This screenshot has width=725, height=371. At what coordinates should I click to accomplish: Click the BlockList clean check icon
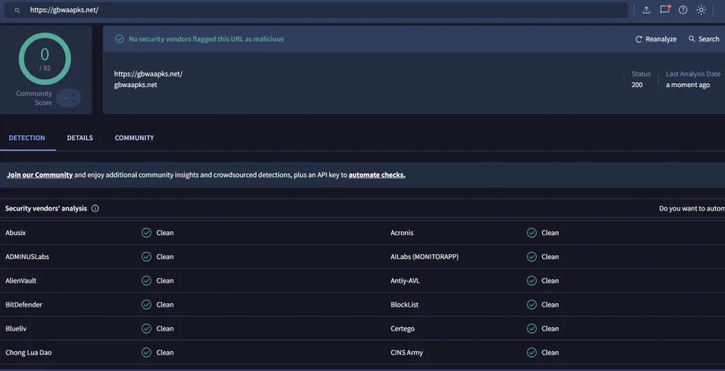click(532, 304)
